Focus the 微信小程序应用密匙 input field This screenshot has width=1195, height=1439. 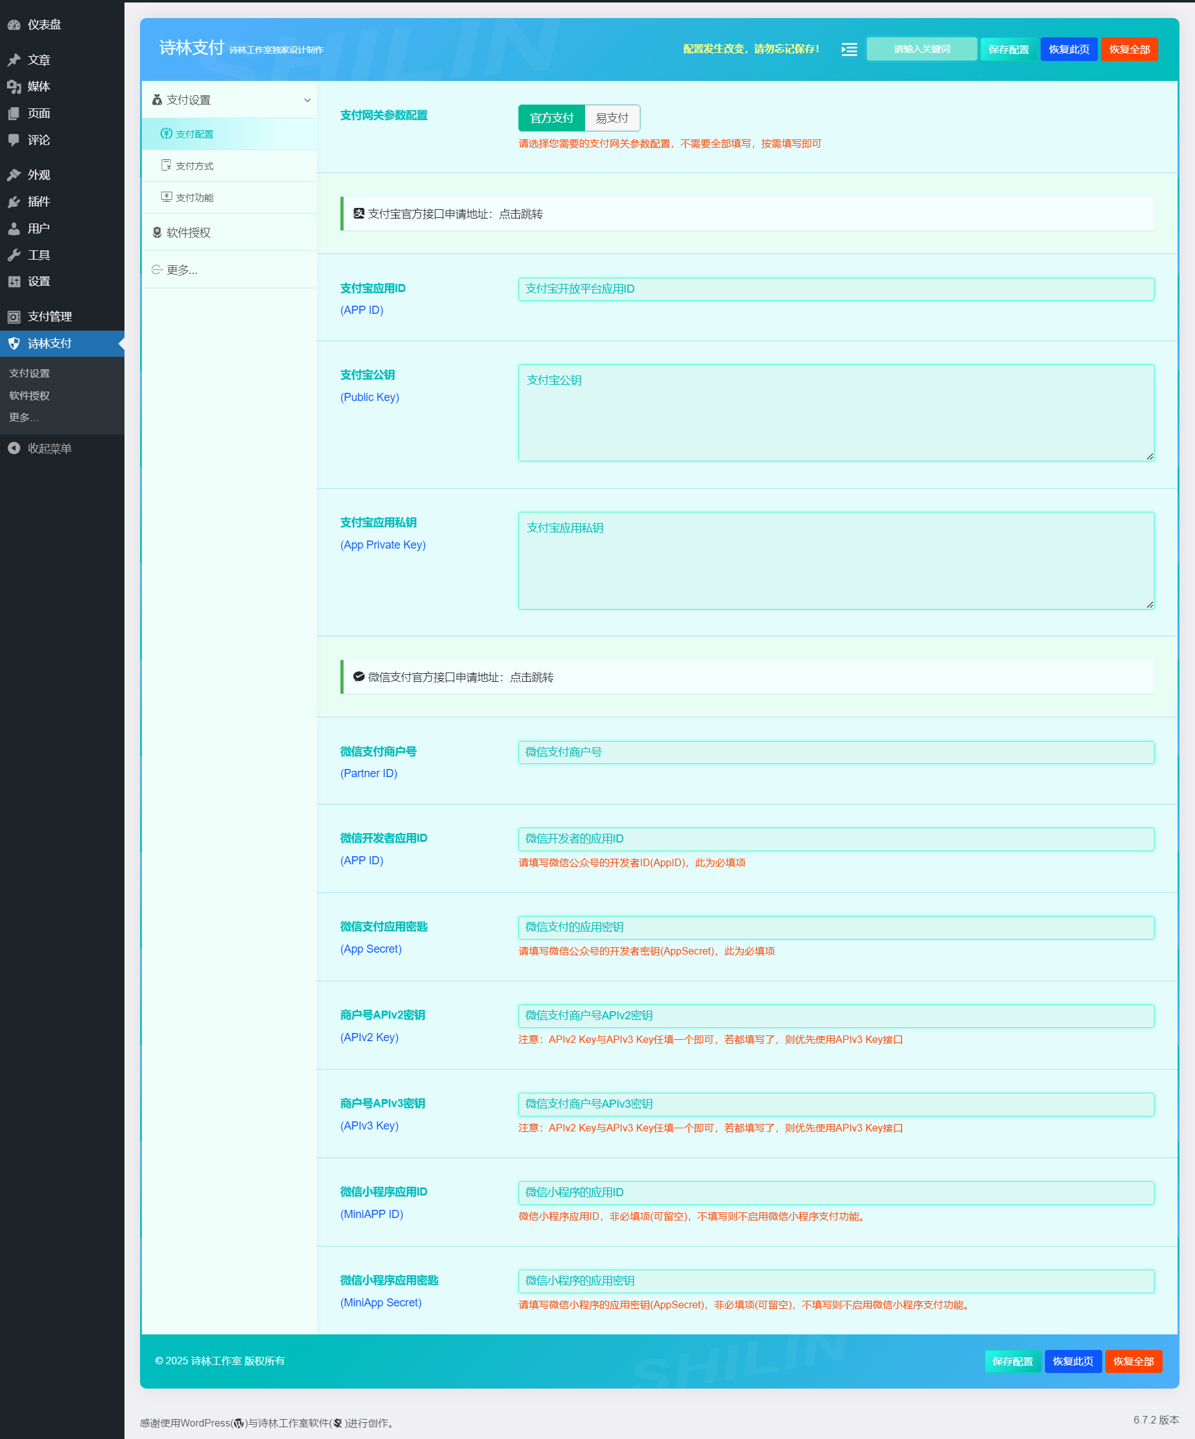[836, 1281]
